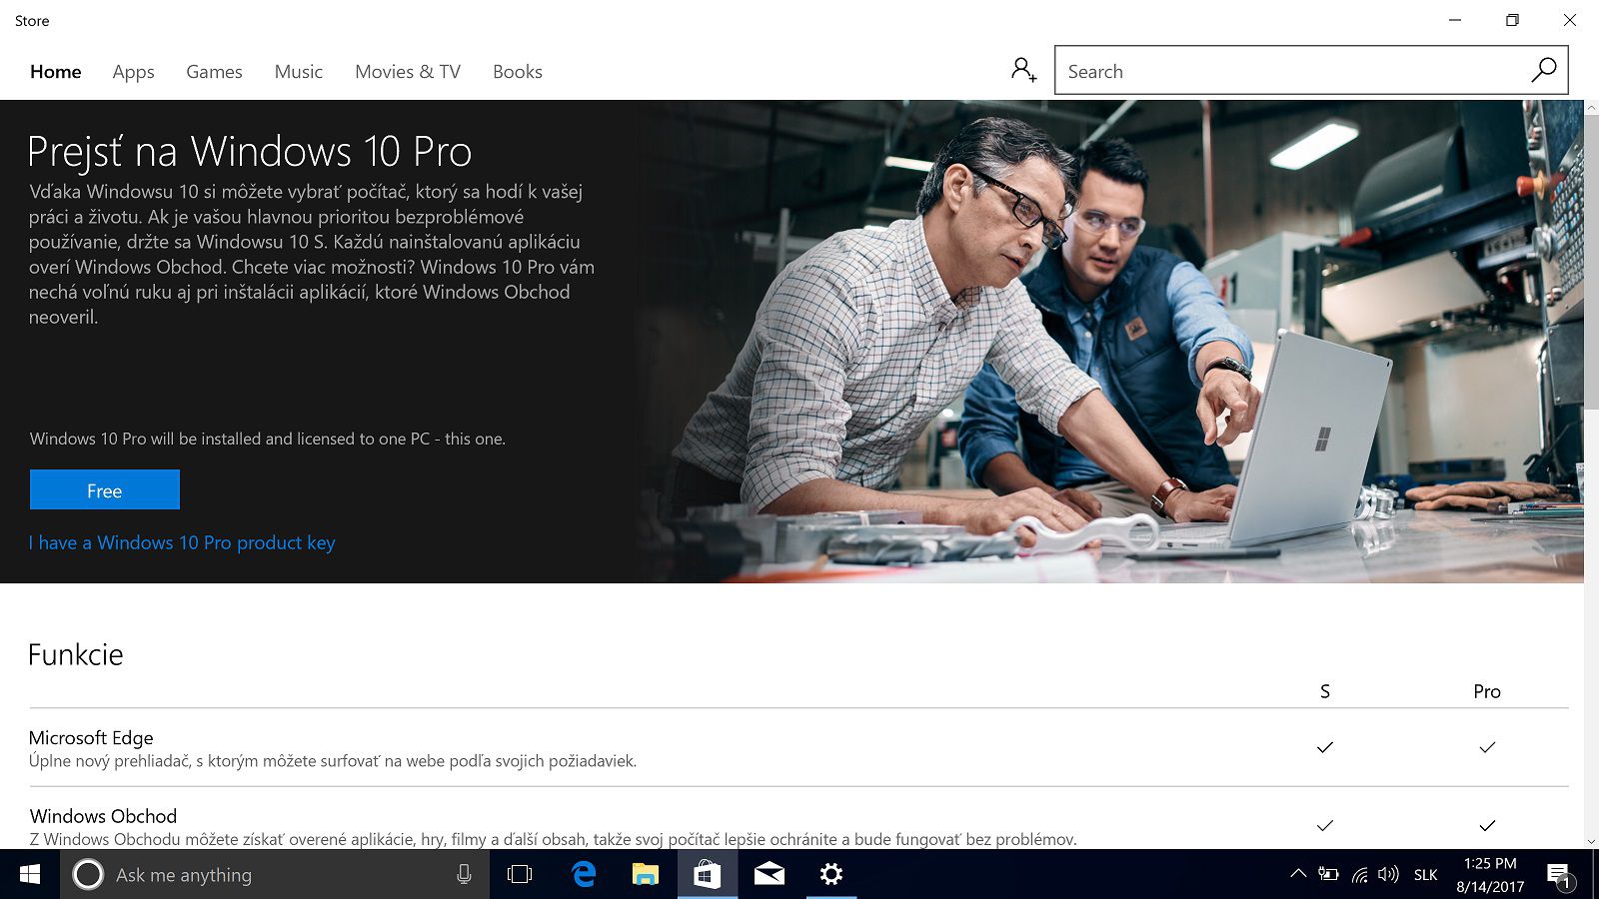Click the 'Microsoft Edge' feature row title
This screenshot has width=1599, height=899.
point(91,737)
